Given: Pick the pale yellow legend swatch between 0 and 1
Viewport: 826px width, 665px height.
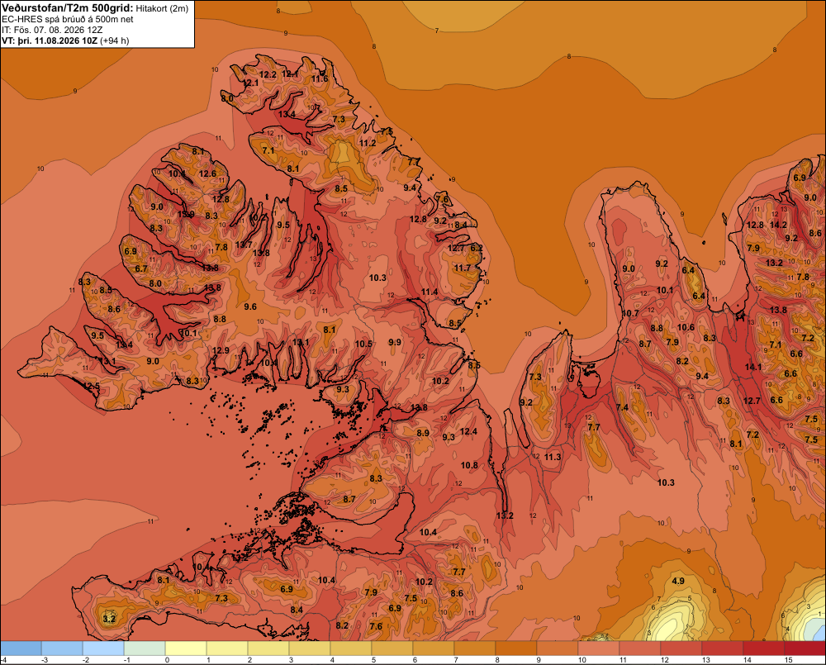Looking at the screenshot, I should click(x=186, y=648).
